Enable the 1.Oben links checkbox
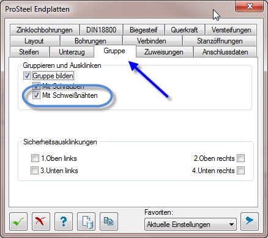268x238 pixels. coord(35,158)
